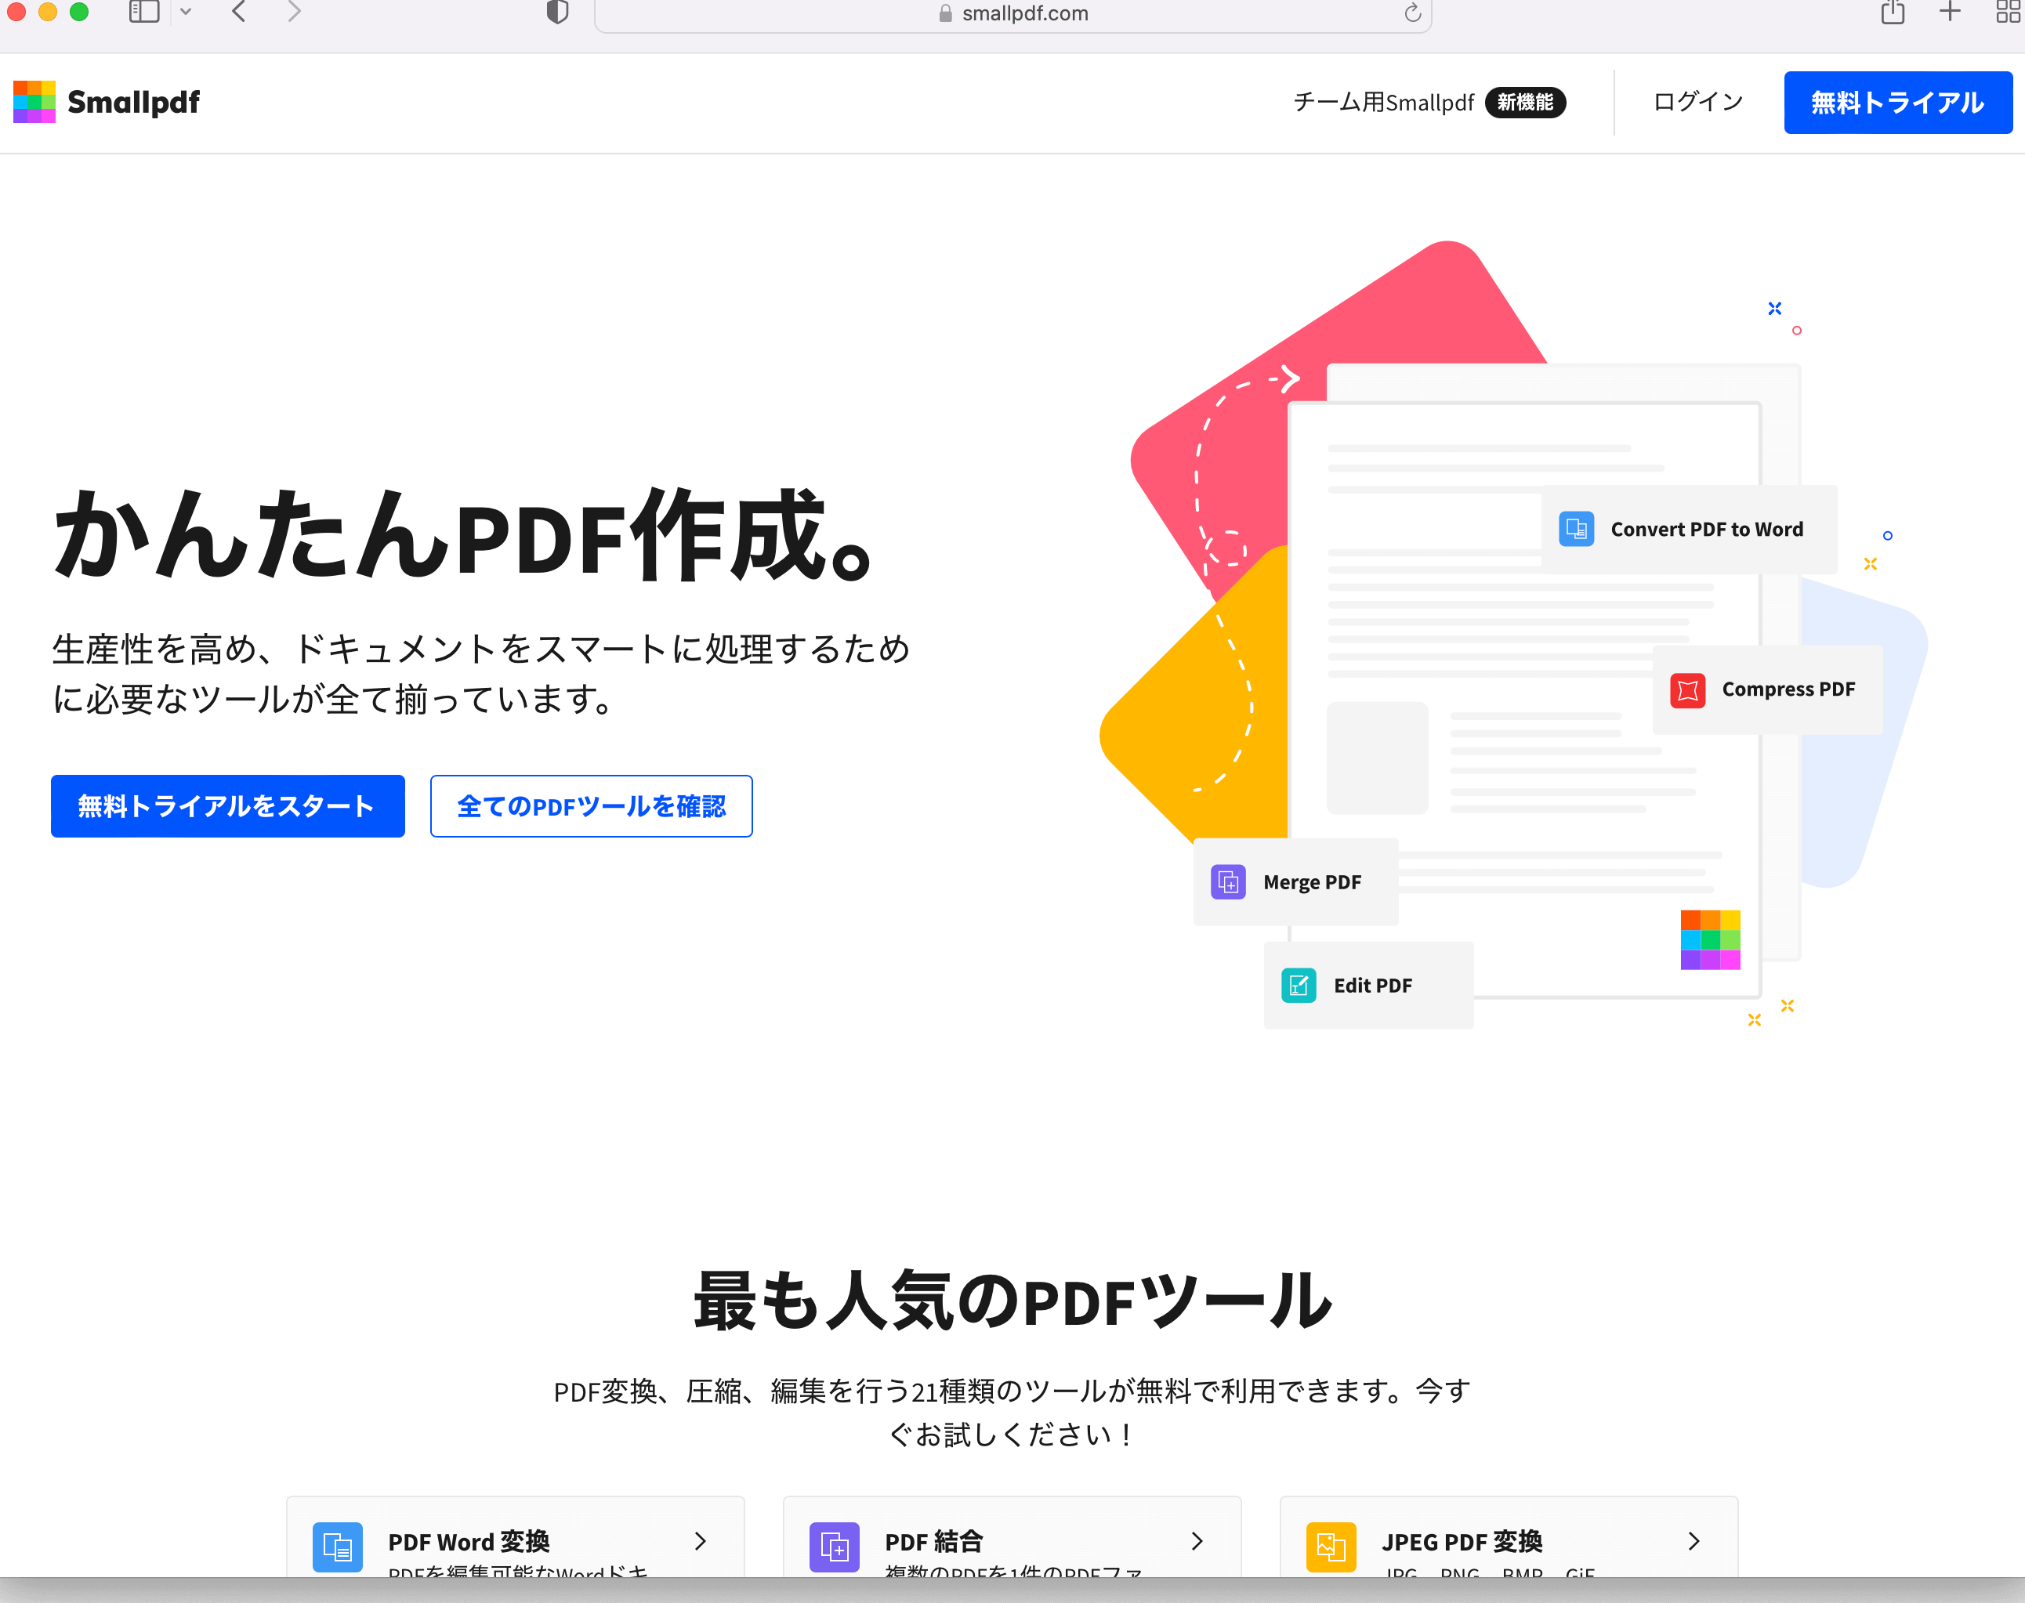Image resolution: width=2025 pixels, height=1603 pixels.
Task: Click the Merge PDF purple icon
Action: pos(1227,881)
